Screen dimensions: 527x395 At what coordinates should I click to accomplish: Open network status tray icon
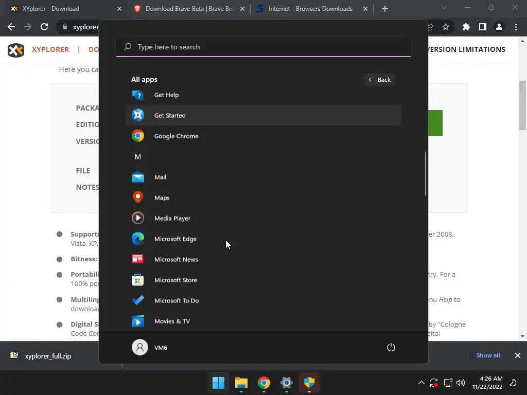click(448, 383)
